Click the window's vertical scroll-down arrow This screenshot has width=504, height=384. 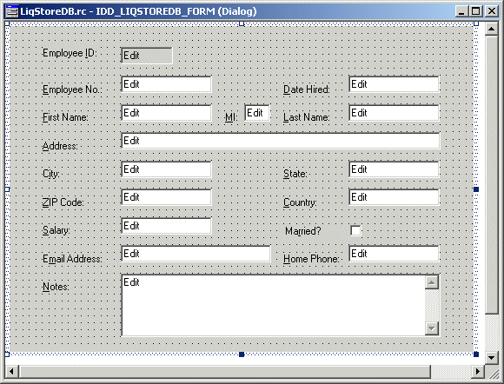pyautogui.click(x=492, y=357)
